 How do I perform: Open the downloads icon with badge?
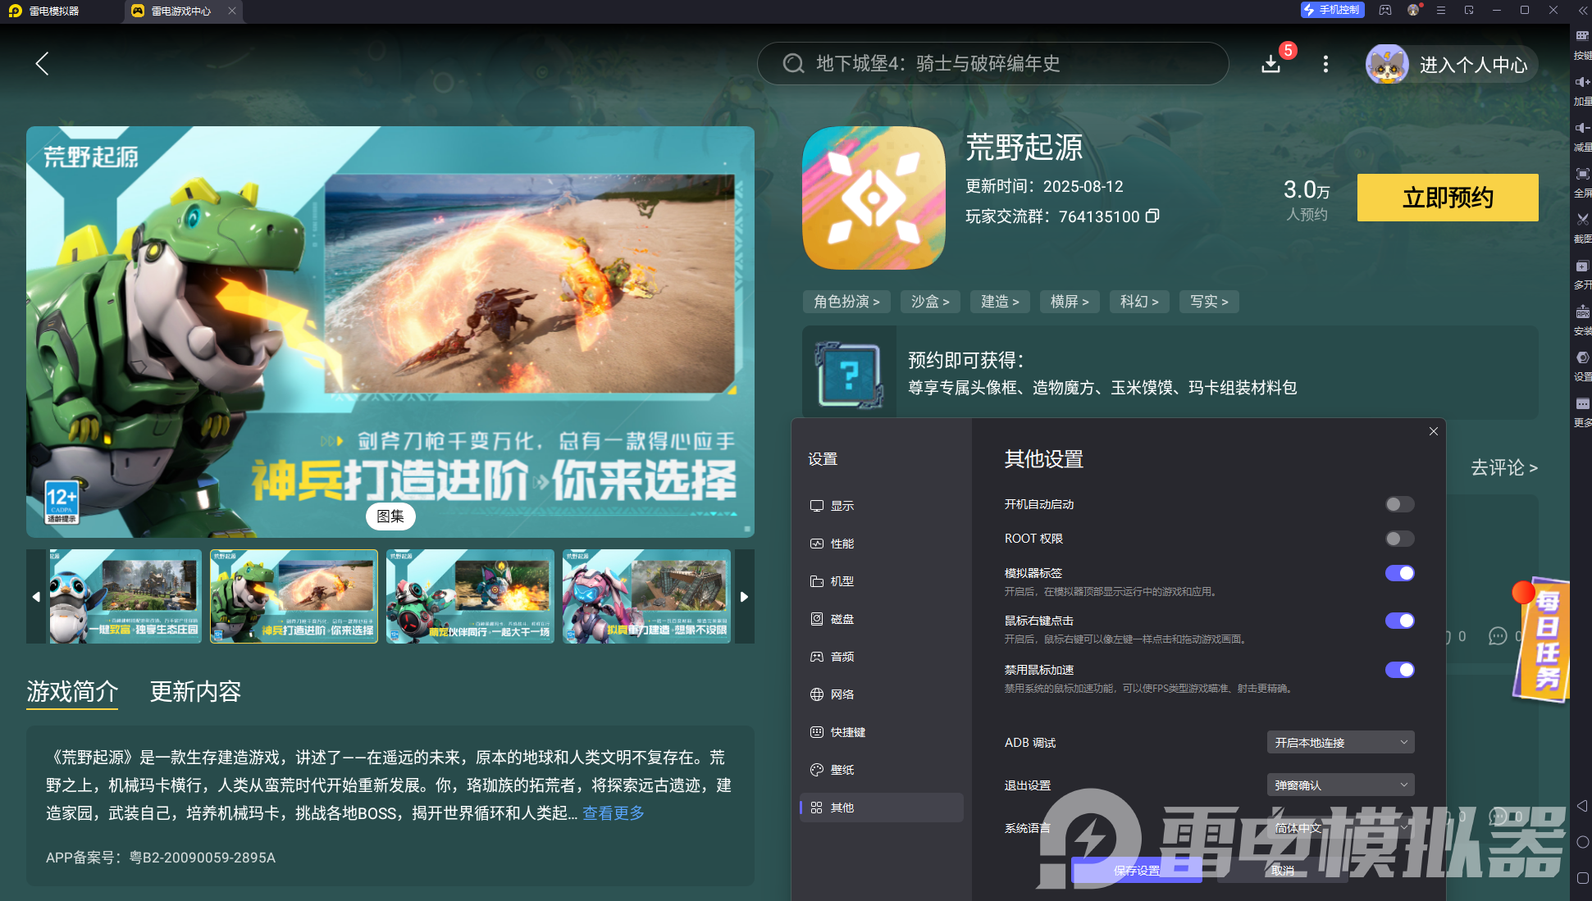[1271, 64]
